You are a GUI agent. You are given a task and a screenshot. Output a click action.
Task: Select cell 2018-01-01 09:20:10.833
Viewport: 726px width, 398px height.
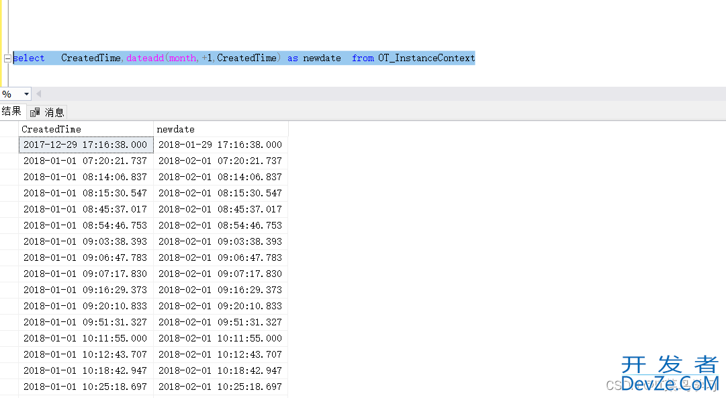(x=86, y=307)
